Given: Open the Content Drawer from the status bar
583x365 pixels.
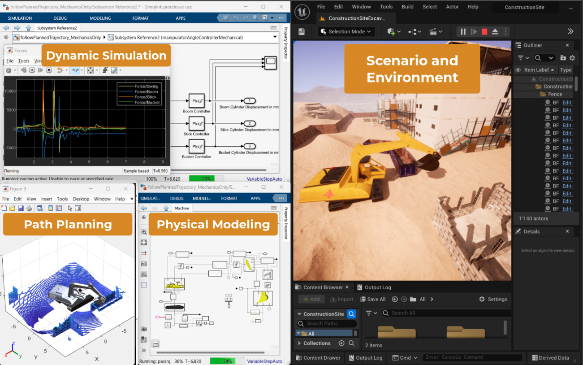Looking at the screenshot, I should 318,357.
